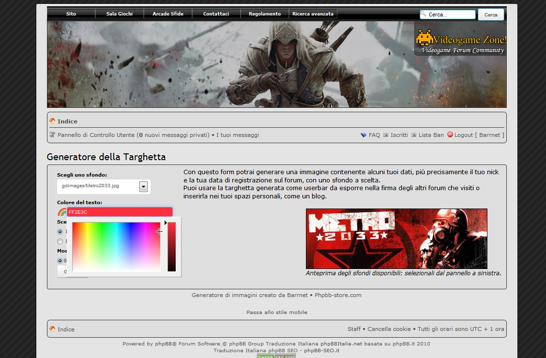Click the red Logout power icon
546x358 pixels.
point(450,134)
